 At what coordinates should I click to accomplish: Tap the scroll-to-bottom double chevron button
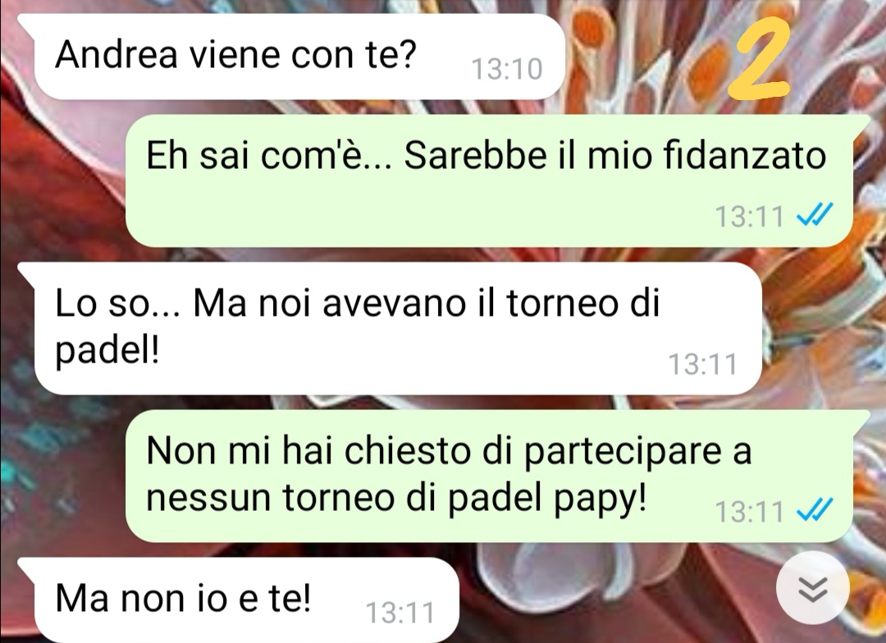tap(812, 588)
